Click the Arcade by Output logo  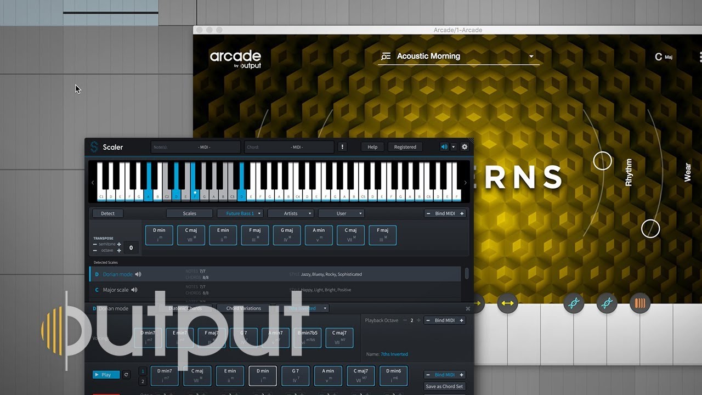coord(235,59)
